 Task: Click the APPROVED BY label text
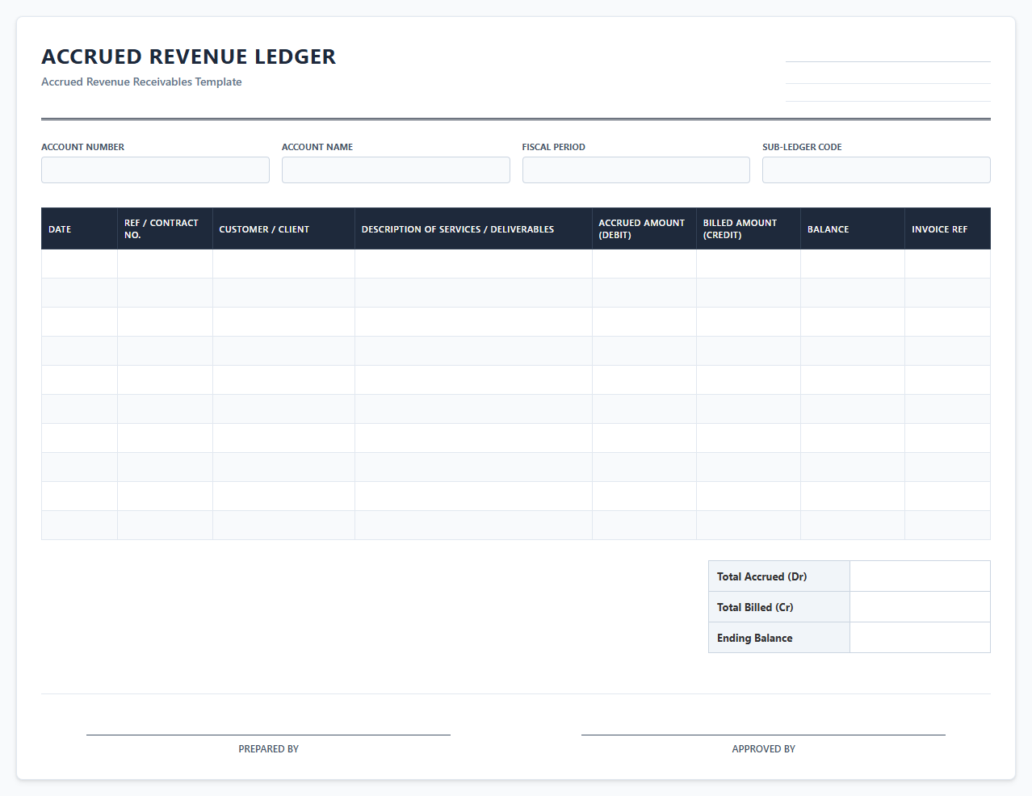click(763, 749)
